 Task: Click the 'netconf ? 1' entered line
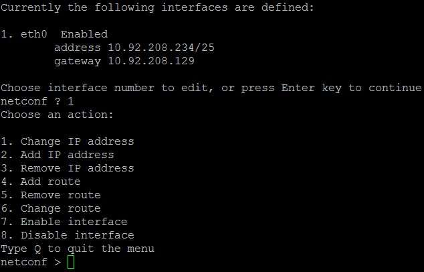37,101
